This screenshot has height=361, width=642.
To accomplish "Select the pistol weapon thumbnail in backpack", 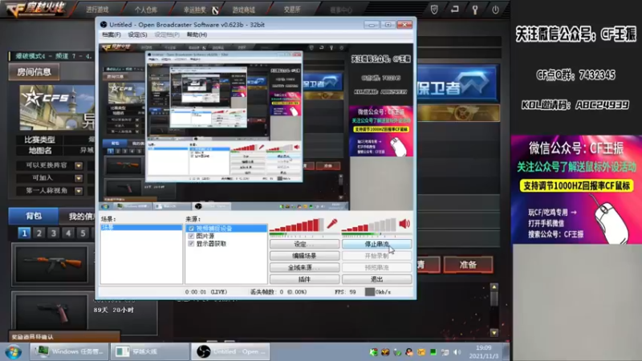I will click(x=51, y=312).
